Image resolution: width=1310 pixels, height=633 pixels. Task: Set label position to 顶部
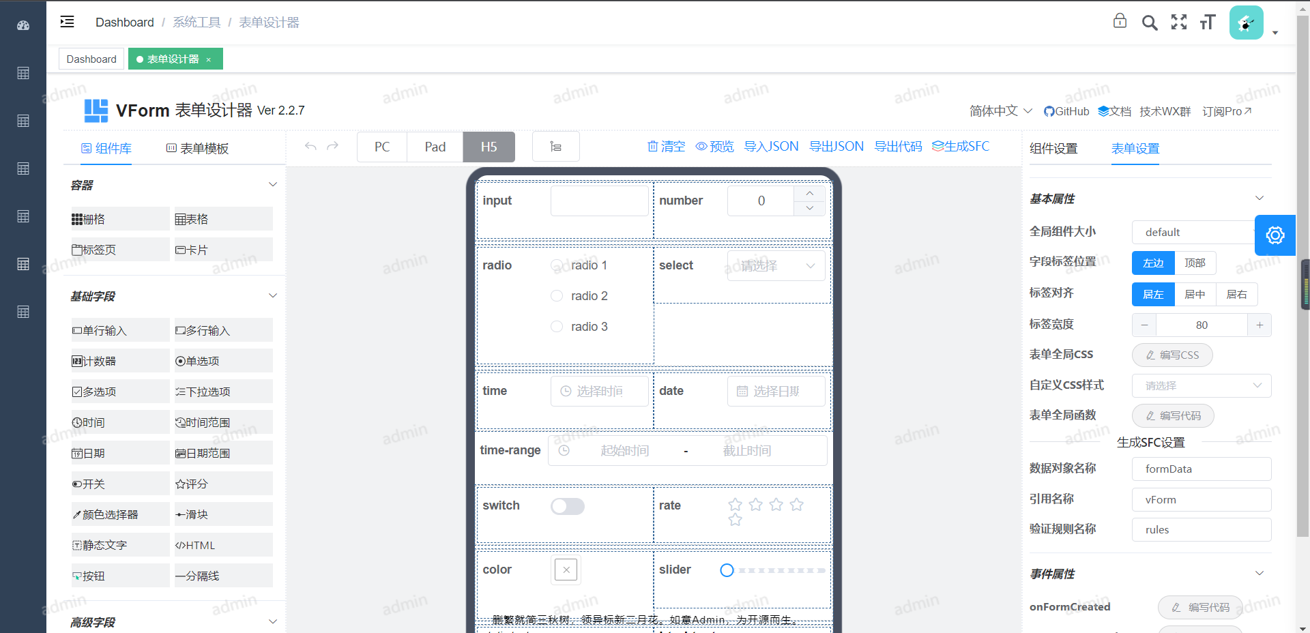pos(1195,263)
